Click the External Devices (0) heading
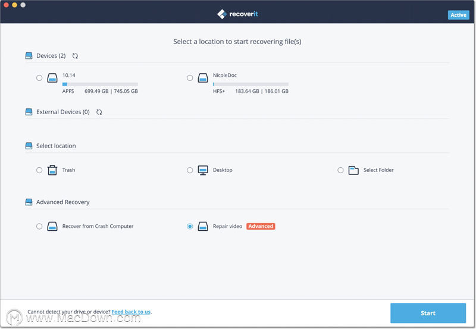This screenshot has width=476, height=329. coord(63,112)
